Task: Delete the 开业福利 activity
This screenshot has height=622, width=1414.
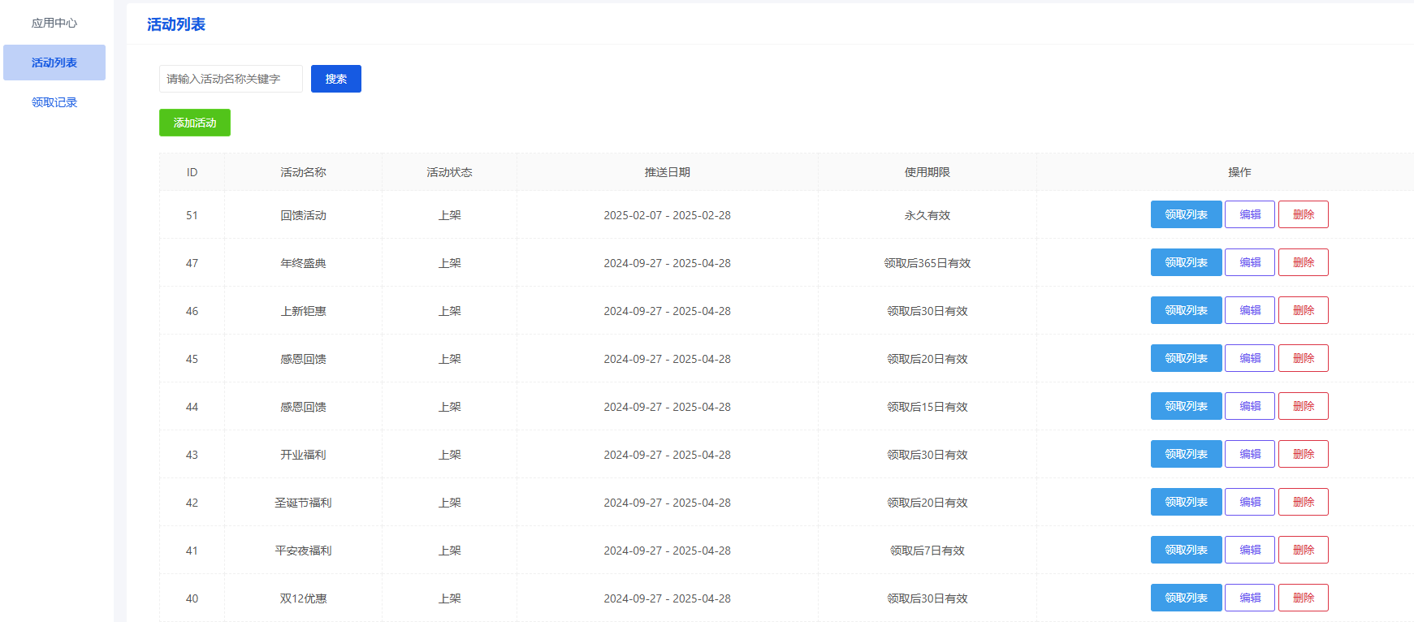Action: pyautogui.click(x=1303, y=454)
